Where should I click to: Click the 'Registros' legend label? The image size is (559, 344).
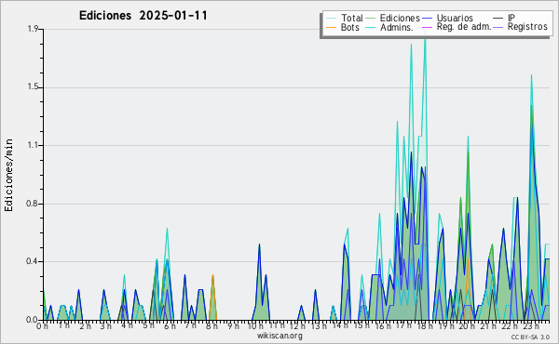tap(527, 27)
